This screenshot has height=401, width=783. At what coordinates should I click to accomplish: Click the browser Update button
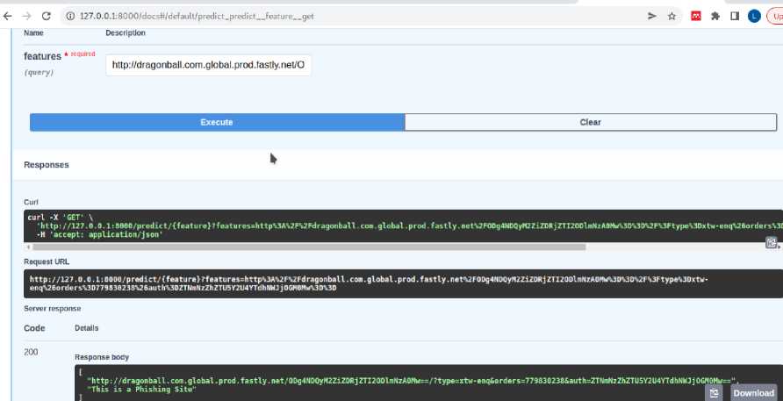(775, 16)
